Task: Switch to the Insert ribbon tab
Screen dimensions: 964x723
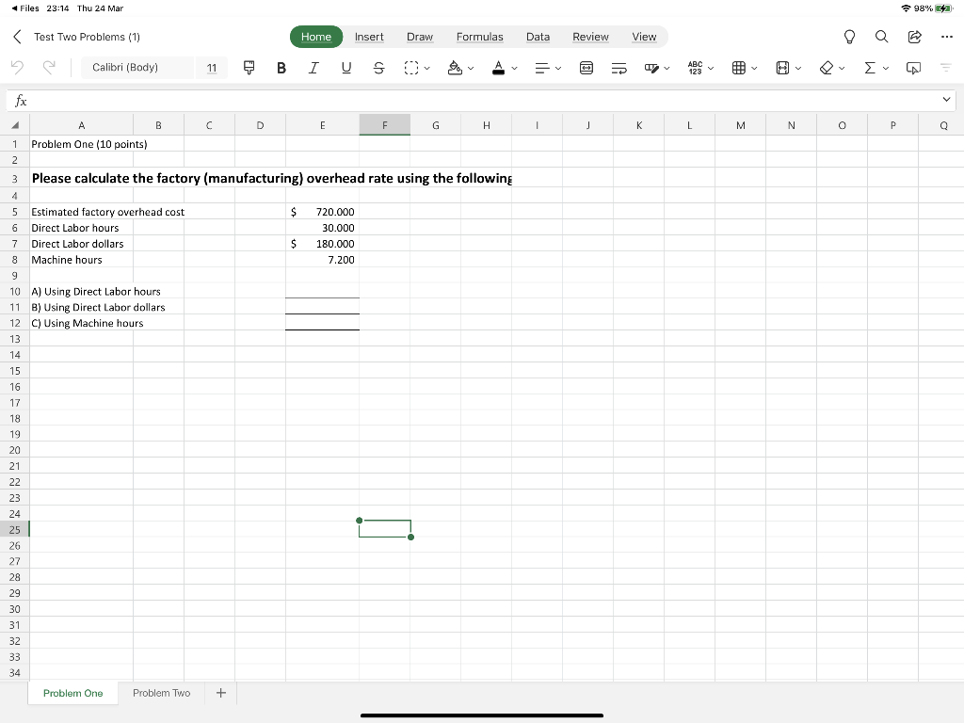Action: (369, 37)
